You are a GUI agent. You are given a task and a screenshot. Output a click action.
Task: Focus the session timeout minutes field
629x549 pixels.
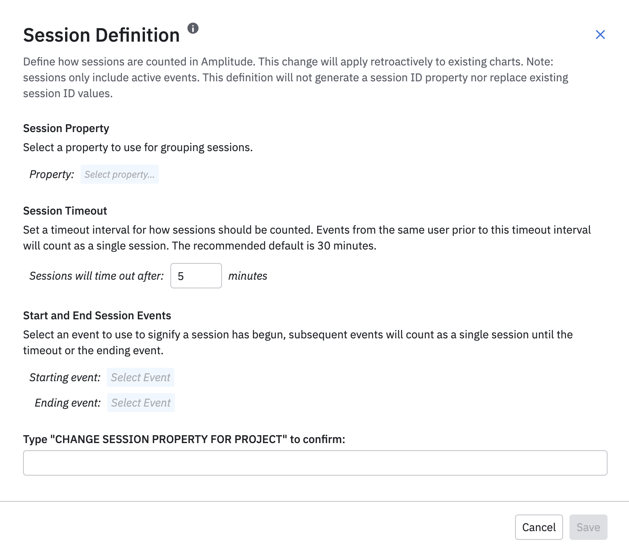pyautogui.click(x=196, y=276)
